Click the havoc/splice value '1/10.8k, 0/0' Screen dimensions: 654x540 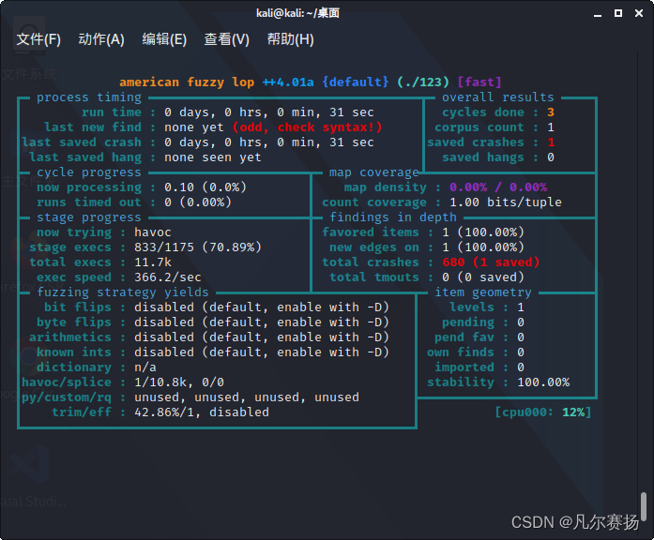click(x=179, y=382)
